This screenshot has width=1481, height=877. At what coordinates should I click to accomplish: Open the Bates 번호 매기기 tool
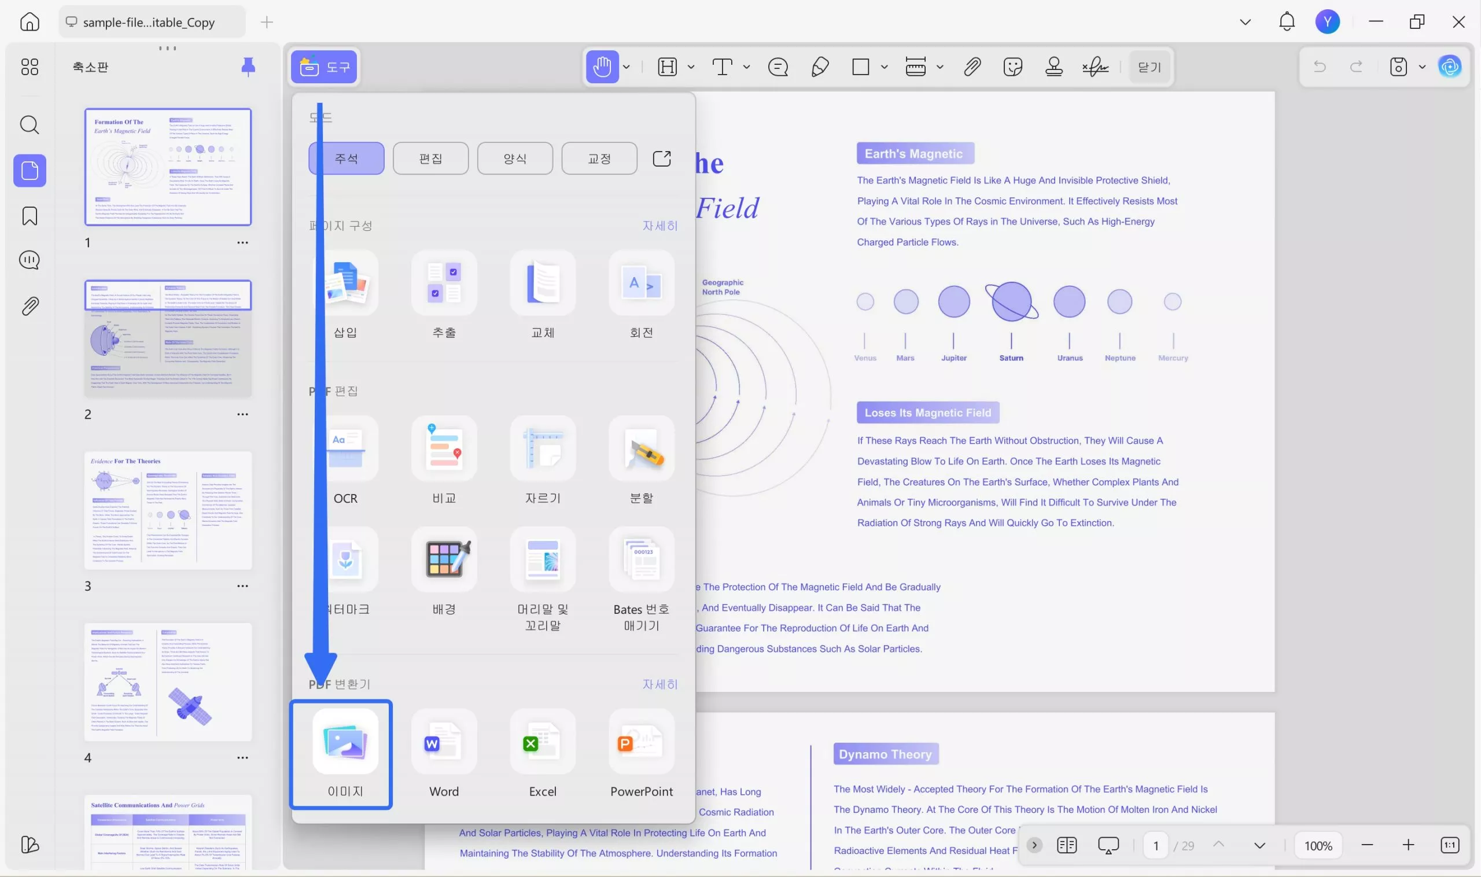[642, 579]
